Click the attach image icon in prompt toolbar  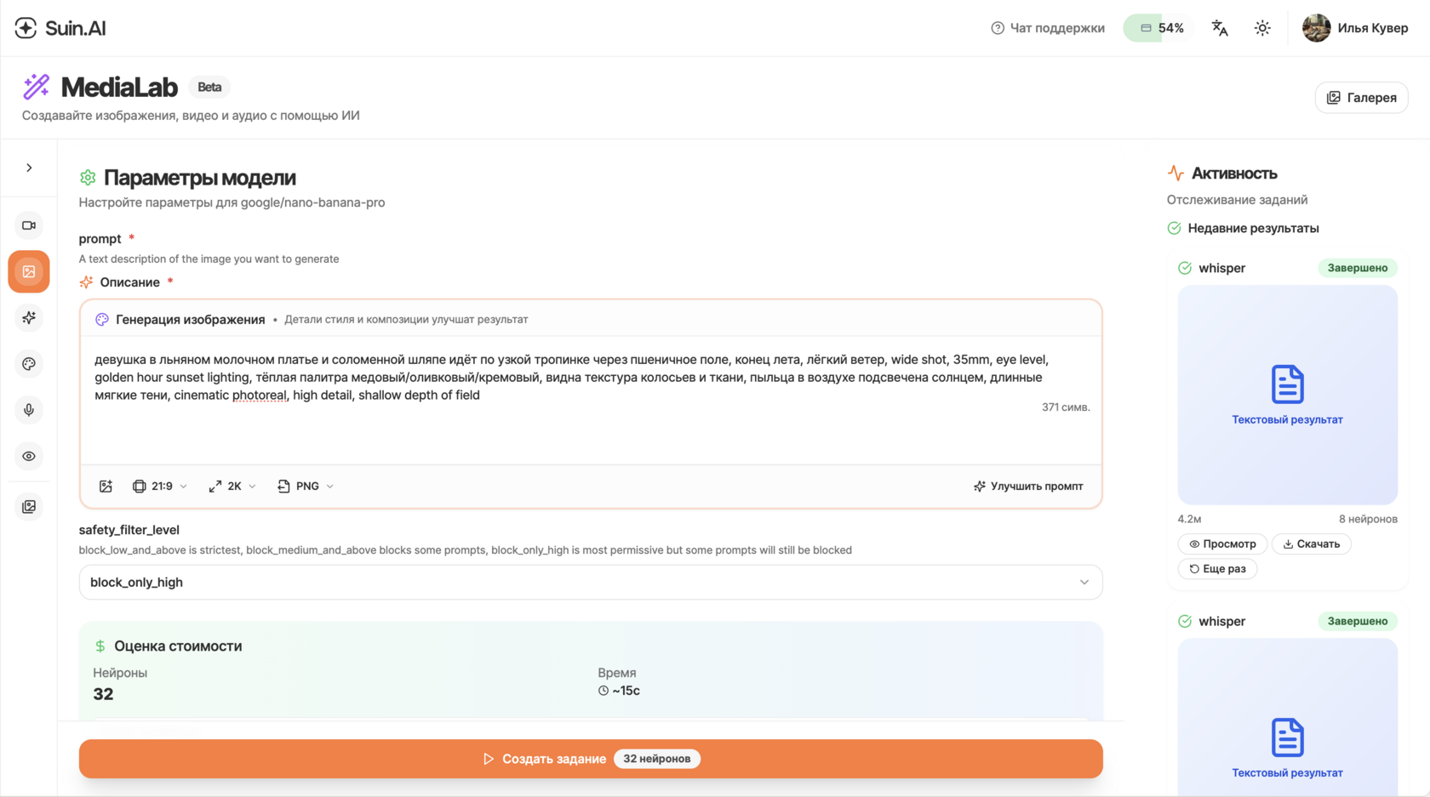pyautogui.click(x=106, y=487)
